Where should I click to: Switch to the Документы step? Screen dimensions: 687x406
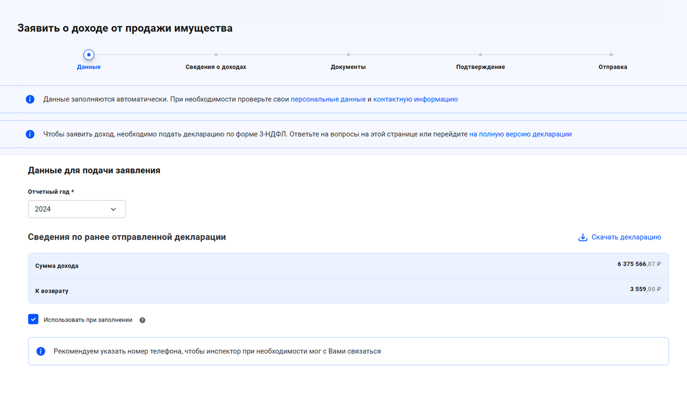pyautogui.click(x=348, y=67)
